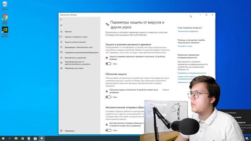Viewport: 251px width, 141px height.
Task: Click Закрыть link by cloud warning
Action: pyautogui.click(x=166, y=90)
